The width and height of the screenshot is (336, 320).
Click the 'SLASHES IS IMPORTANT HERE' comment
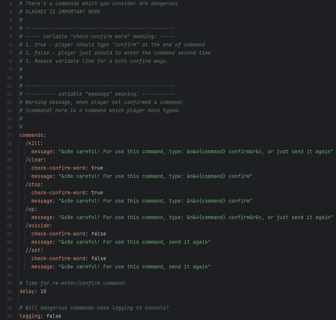click(62, 12)
